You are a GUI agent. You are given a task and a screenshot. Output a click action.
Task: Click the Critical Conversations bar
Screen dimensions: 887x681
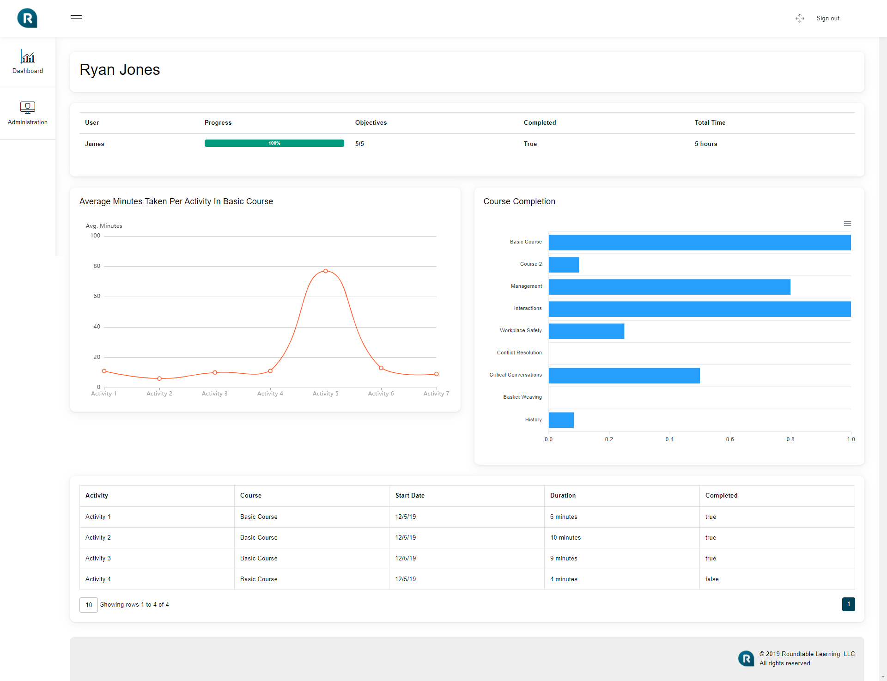point(624,376)
